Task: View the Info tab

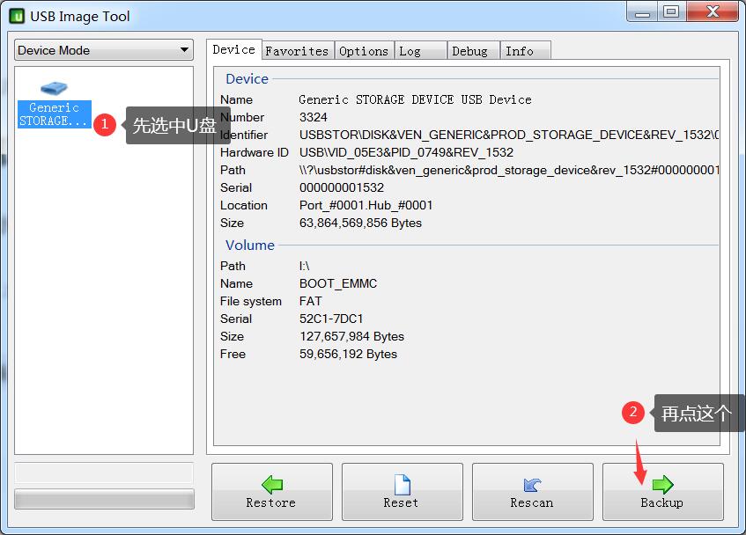Action: [x=520, y=51]
